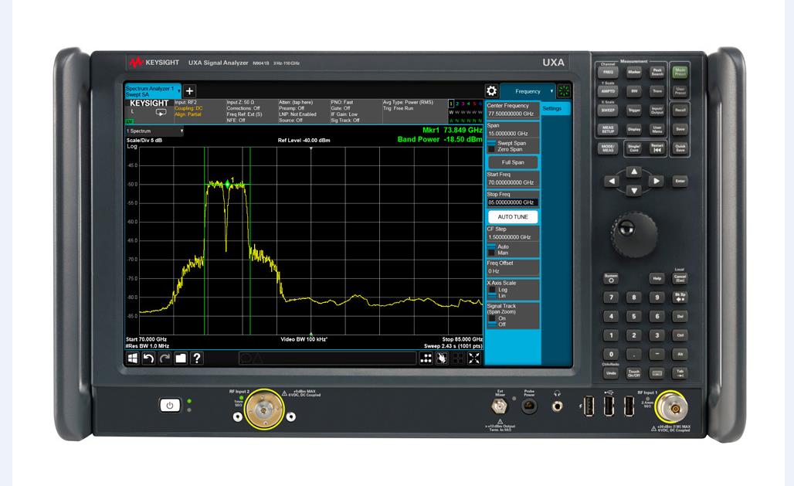Select the Swept Span option
This screenshot has width=794, height=486.
click(507, 143)
